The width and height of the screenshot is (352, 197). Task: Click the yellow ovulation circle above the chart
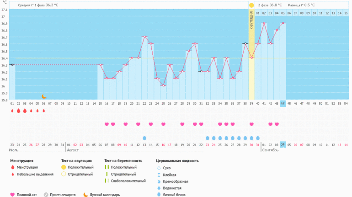coord(251,5)
